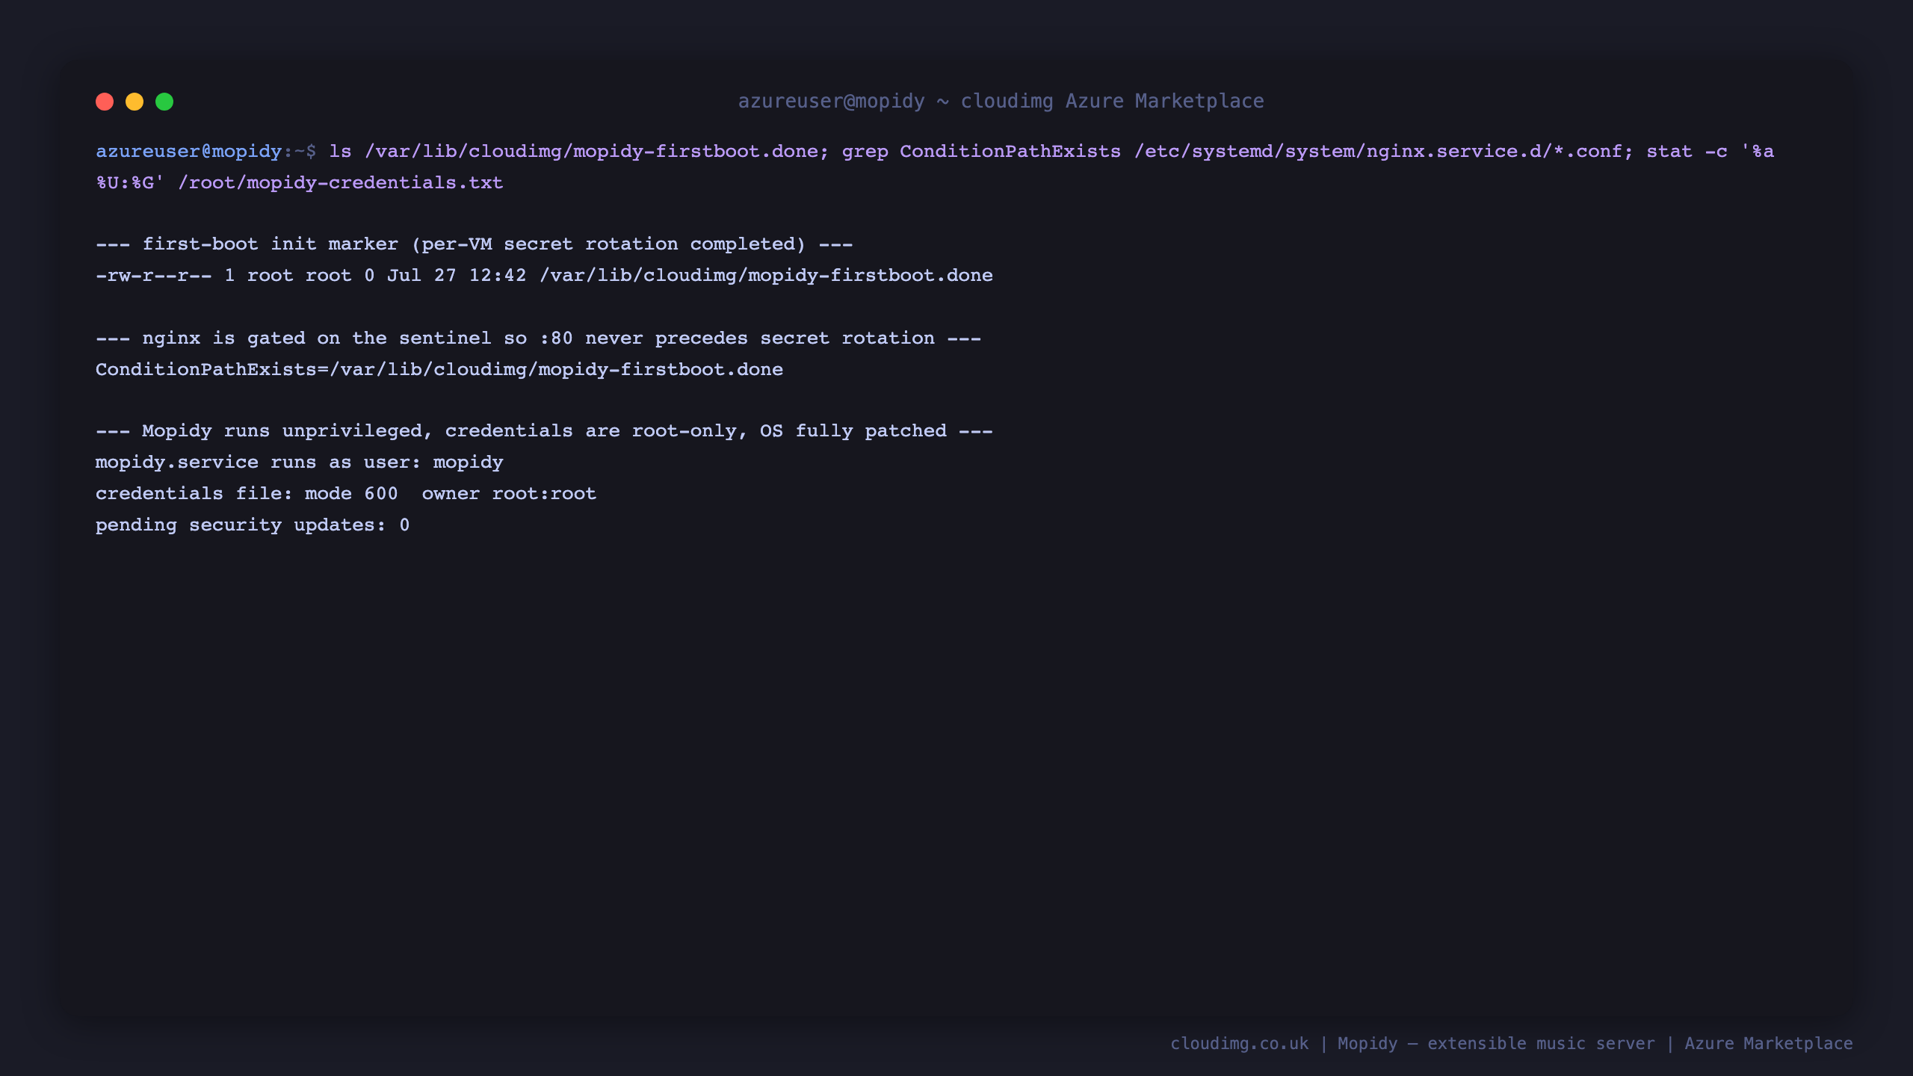This screenshot has height=1076, width=1913.
Task: Click the cloudimg.co.uk footer text
Action: click(x=1240, y=1044)
